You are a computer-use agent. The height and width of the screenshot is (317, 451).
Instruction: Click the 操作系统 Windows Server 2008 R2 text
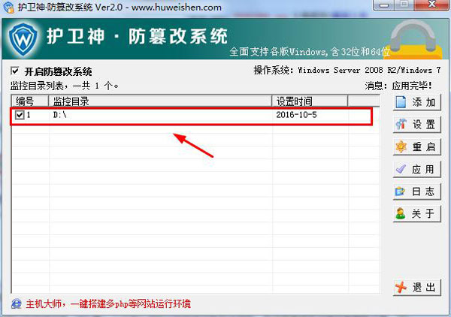[x=347, y=70]
